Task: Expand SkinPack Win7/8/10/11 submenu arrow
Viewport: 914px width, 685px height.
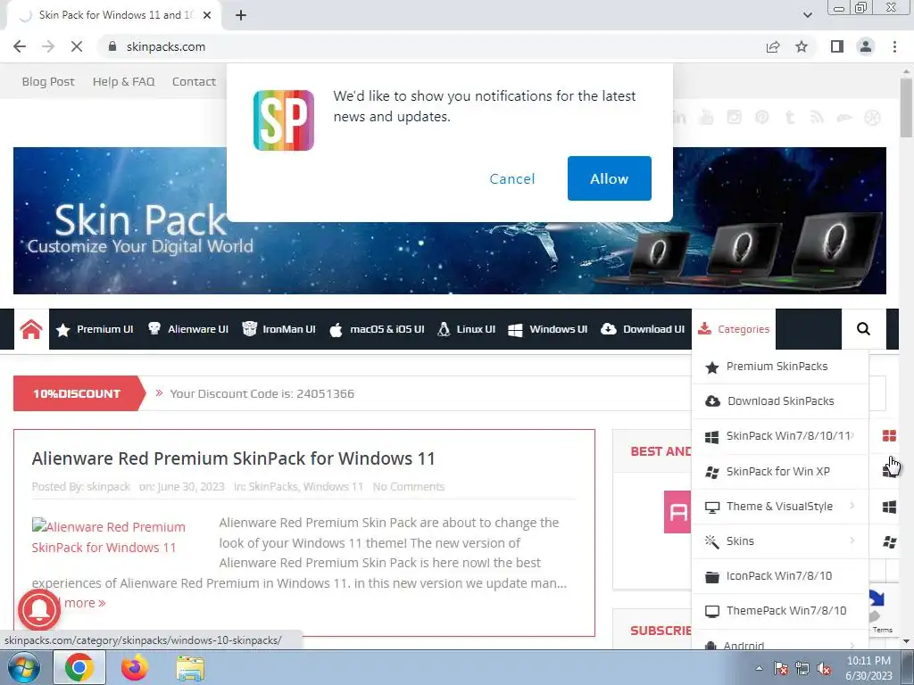Action: 852,435
